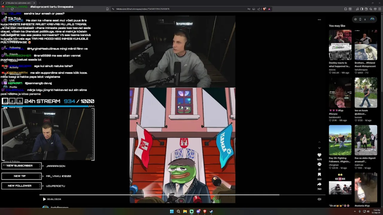This screenshot has width=383, height=215.
Task: Open Brave Leo AI sparkle icon
Action: point(371,9)
